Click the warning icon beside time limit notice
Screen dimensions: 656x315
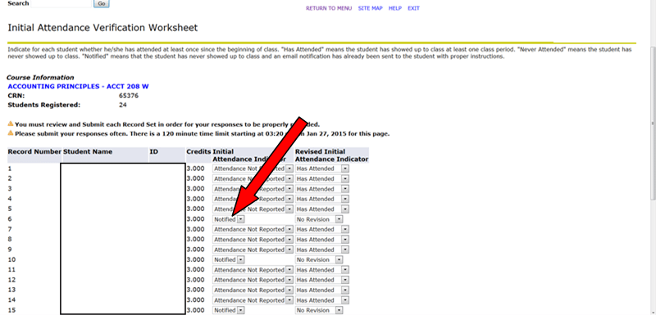[11, 133]
